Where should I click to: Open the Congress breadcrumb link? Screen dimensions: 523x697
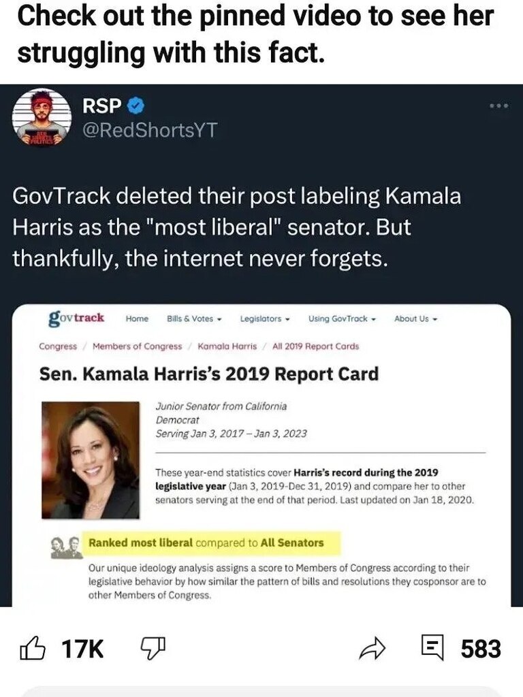coord(58,346)
